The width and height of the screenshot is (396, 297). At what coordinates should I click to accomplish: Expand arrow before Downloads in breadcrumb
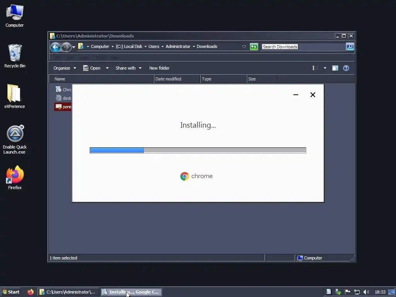coord(194,46)
